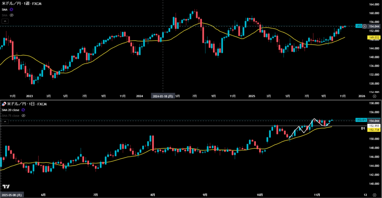
Task: Open weekly chart time axis settings gear
Action: coord(374,96)
